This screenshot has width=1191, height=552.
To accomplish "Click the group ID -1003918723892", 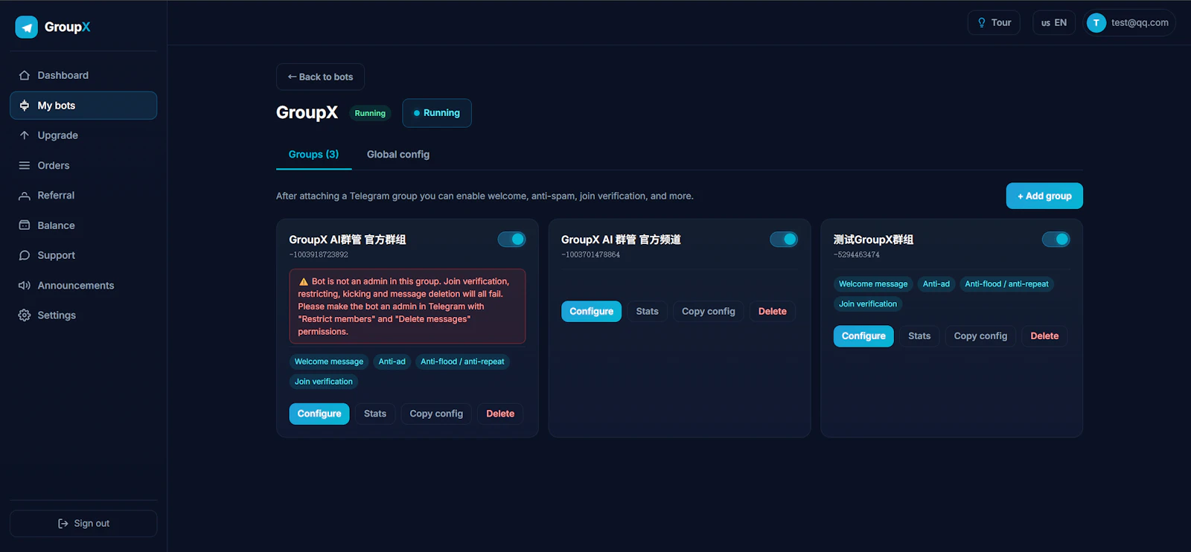I will (x=319, y=255).
